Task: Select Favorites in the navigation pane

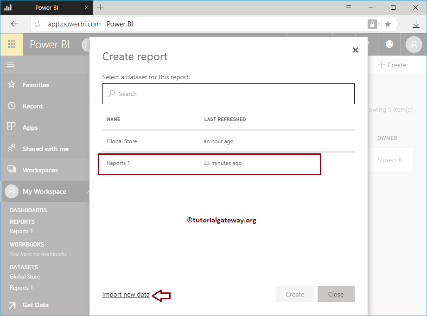Action: pos(37,84)
